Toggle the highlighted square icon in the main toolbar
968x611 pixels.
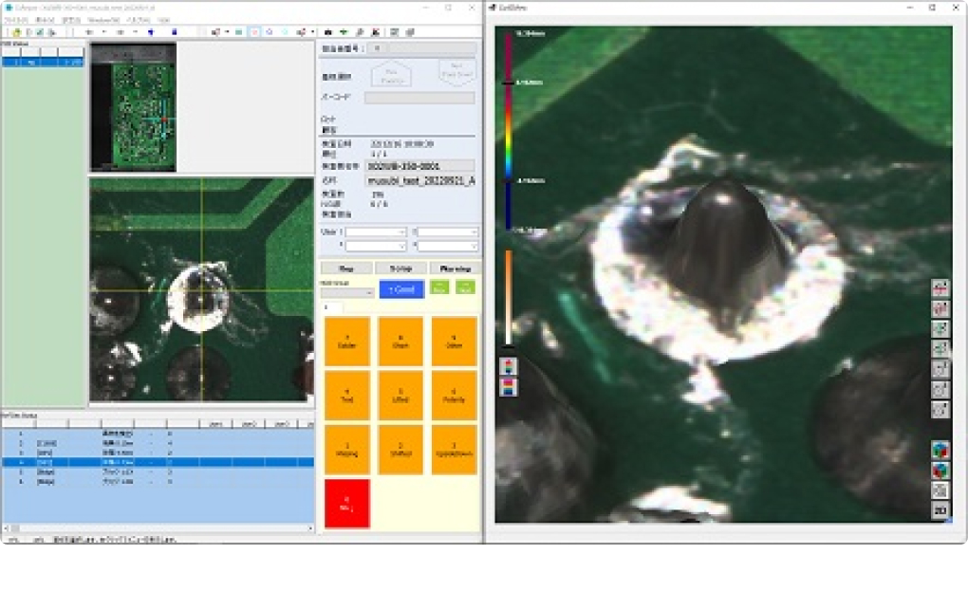[x=253, y=32]
